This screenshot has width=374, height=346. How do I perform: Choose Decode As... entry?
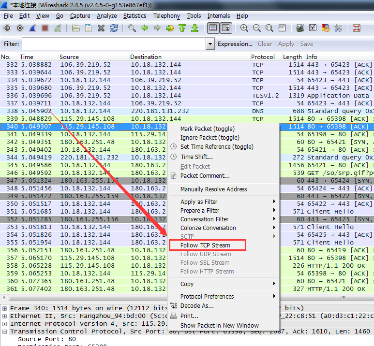pyautogui.click(x=197, y=306)
